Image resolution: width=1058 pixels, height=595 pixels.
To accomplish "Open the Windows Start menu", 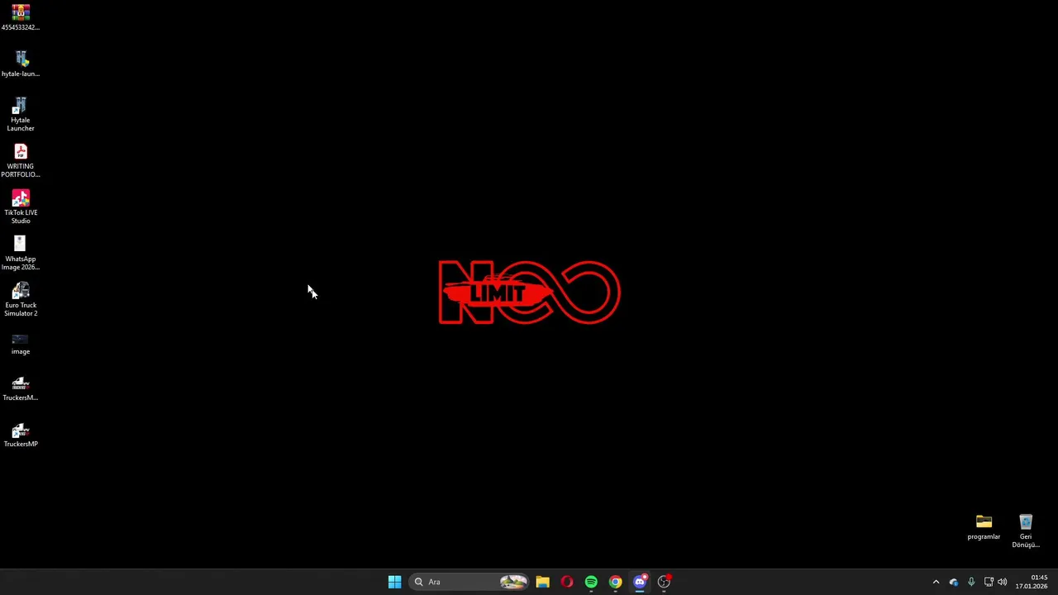I will point(394,582).
